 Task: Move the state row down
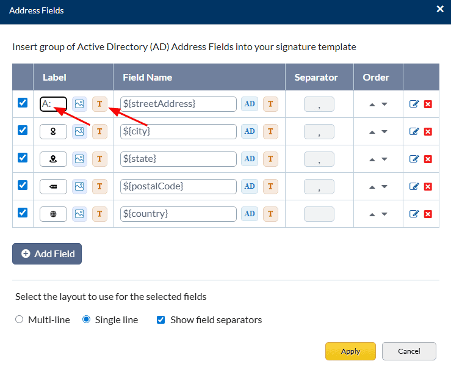click(384, 159)
